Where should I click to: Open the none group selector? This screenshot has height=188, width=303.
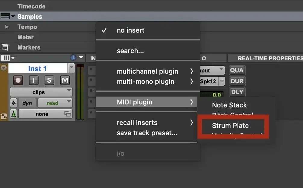45,114
